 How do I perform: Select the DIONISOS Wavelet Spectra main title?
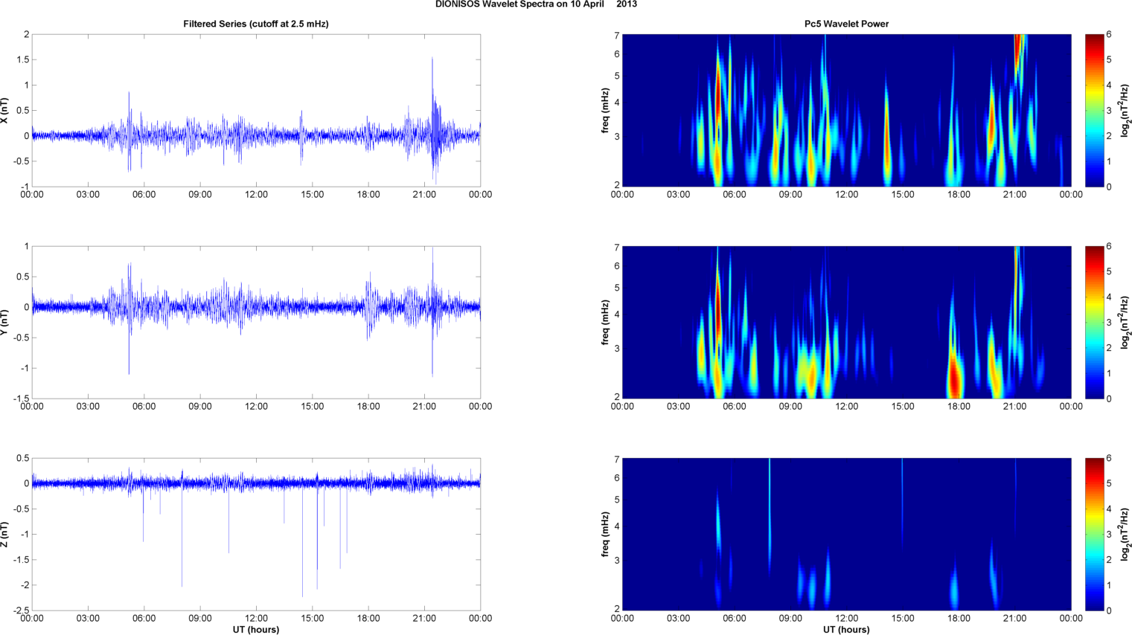click(x=536, y=4)
